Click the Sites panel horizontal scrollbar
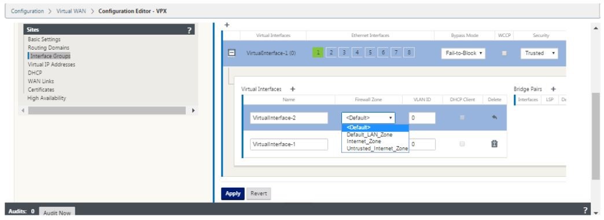 coord(106,110)
